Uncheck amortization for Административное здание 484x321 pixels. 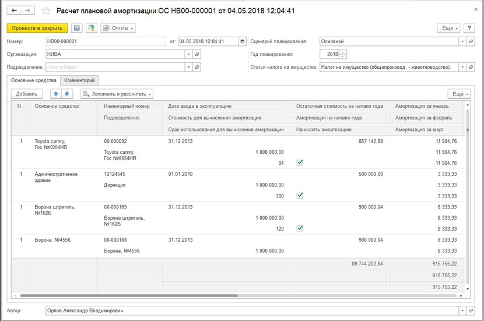click(x=300, y=196)
